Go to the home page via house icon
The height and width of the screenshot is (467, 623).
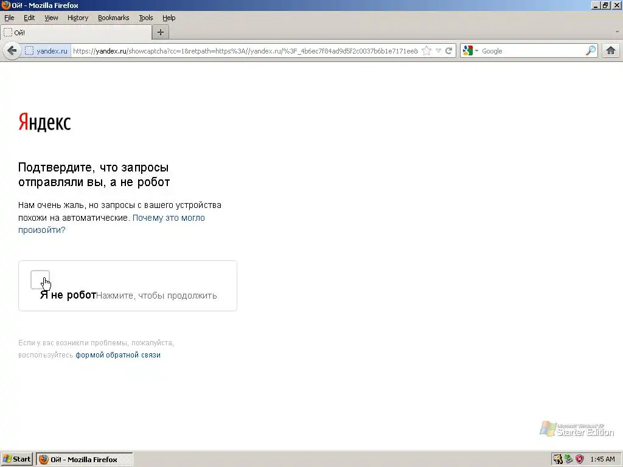tap(611, 51)
